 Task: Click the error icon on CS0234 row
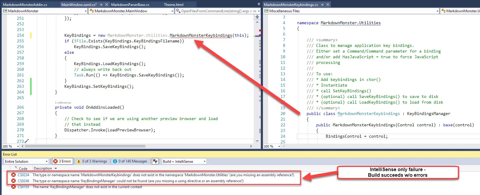[x=13, y=175]
